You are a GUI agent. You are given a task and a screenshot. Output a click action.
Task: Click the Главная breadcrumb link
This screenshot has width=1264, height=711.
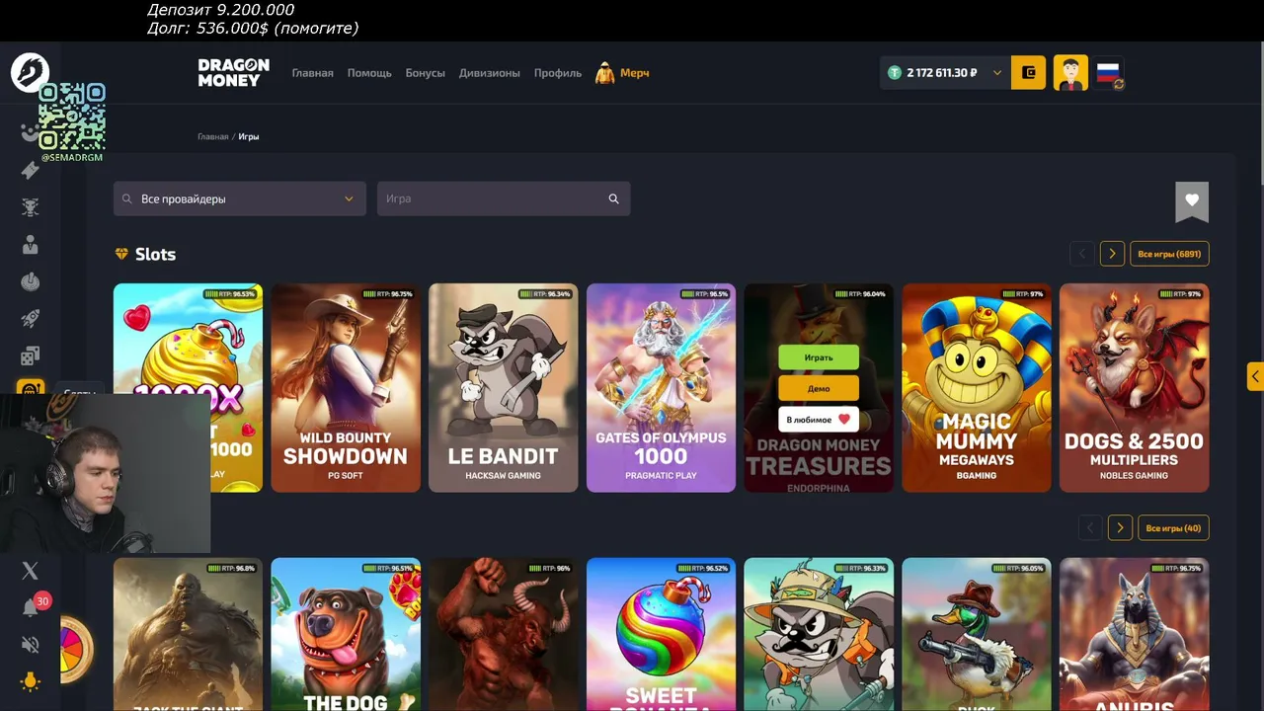tap(212, 136)
